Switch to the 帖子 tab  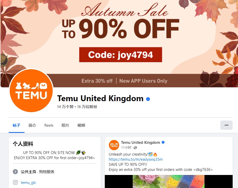[x=17, y=125]
